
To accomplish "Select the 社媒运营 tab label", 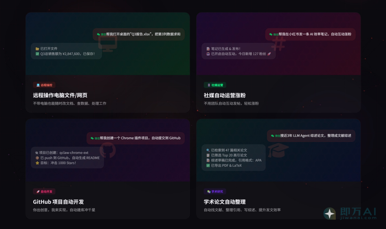I will point(214,85).
